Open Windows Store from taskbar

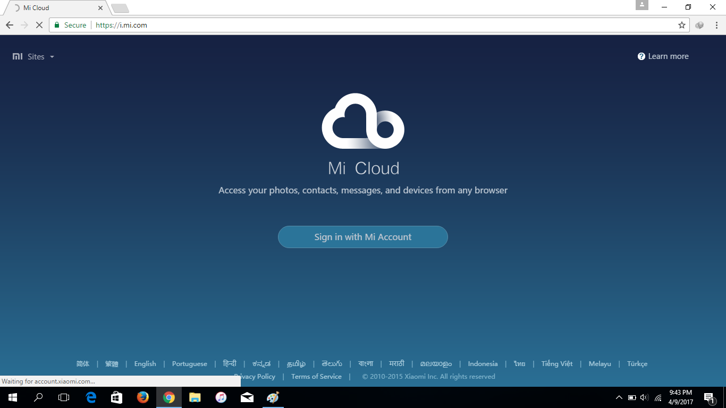(117, 397)
